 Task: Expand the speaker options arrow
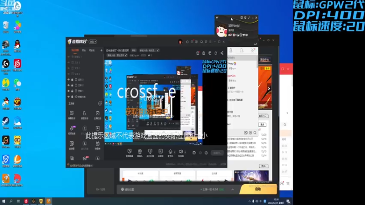pyautogui.click(x=185, y=152)
